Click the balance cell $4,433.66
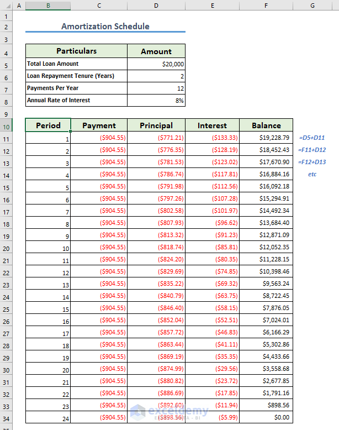This screenshot has width=339, height=430. pyautogui.click(x=266, y=356)
